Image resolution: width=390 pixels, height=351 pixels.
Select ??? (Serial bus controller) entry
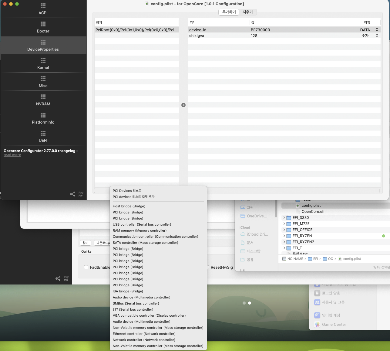(x=158, y=309)
